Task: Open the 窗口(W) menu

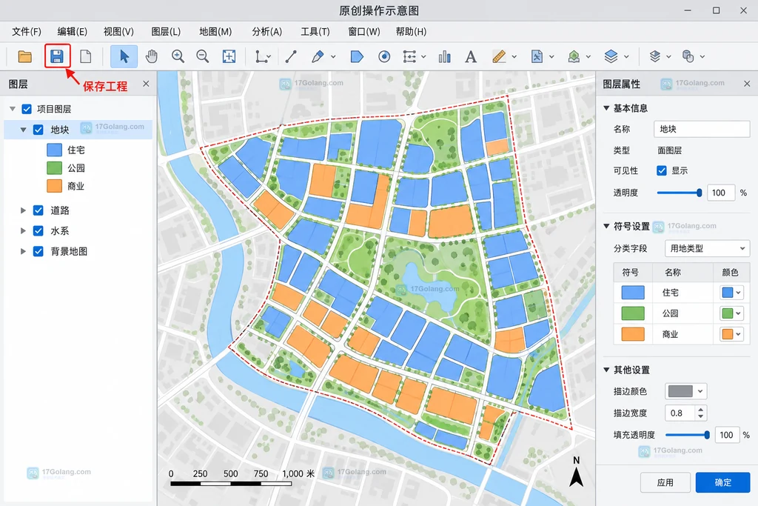Action: click(x=364, y=31)
